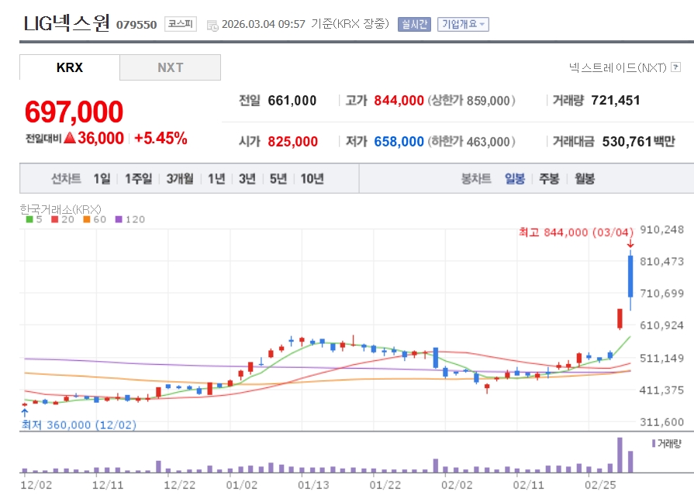Screen dimensions: 694x495
Task: Click the red up-triangle price change icon
Action: (69, 139)
